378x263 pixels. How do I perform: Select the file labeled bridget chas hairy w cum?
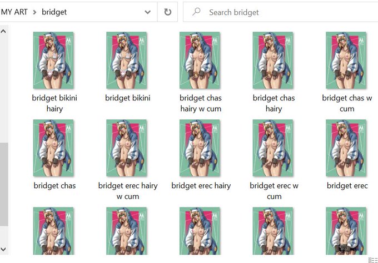(x=201, y=103)
